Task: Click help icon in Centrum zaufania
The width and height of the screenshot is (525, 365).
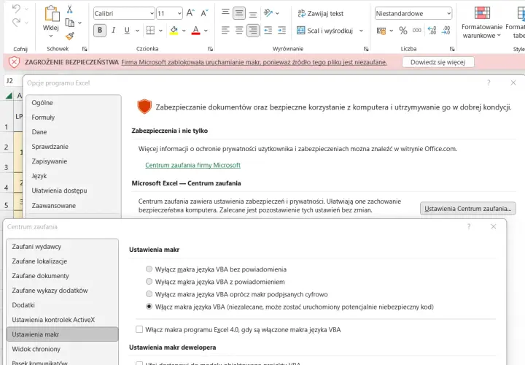Action: (x=469, y=226)
